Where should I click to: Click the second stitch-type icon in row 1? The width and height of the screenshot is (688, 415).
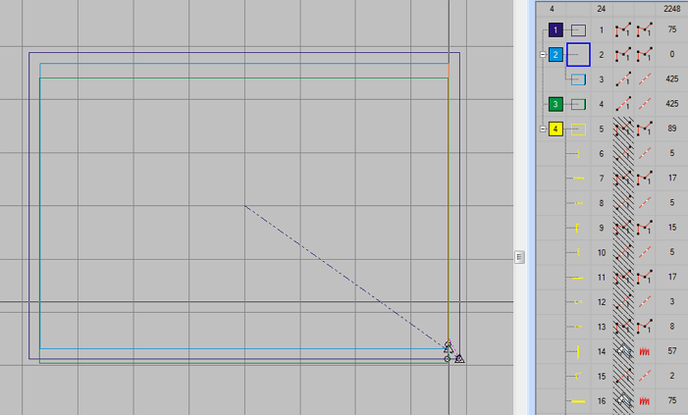tap(645, 29)
